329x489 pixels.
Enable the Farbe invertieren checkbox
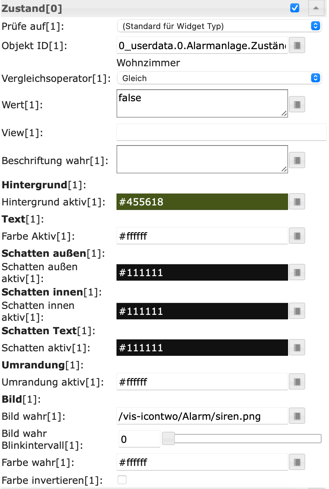tap(122, 480)
